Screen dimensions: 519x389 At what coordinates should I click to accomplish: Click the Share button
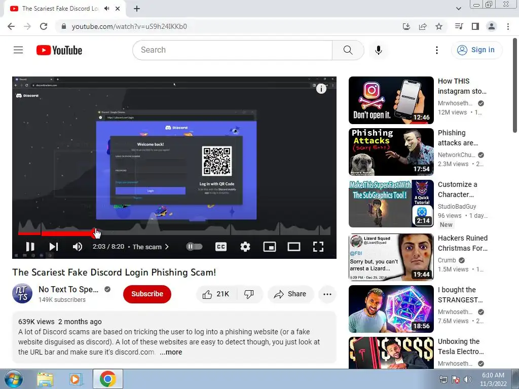pyautogui.click(x=290, y=294)
